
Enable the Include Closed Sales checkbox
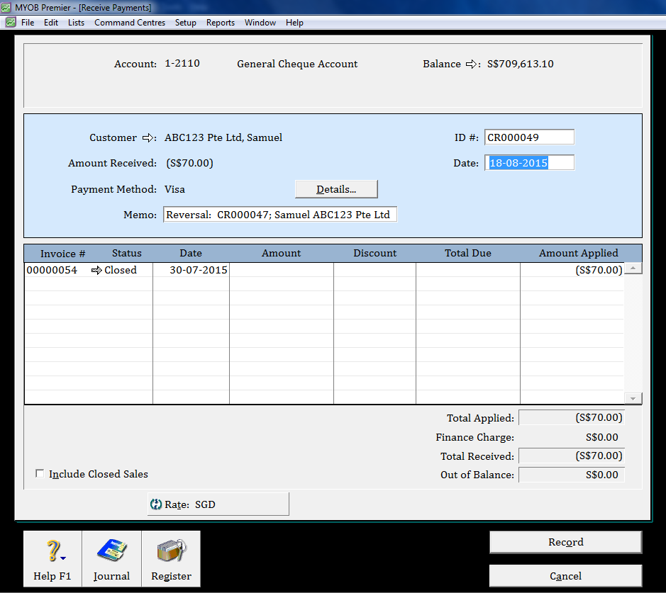pos(40,474)
